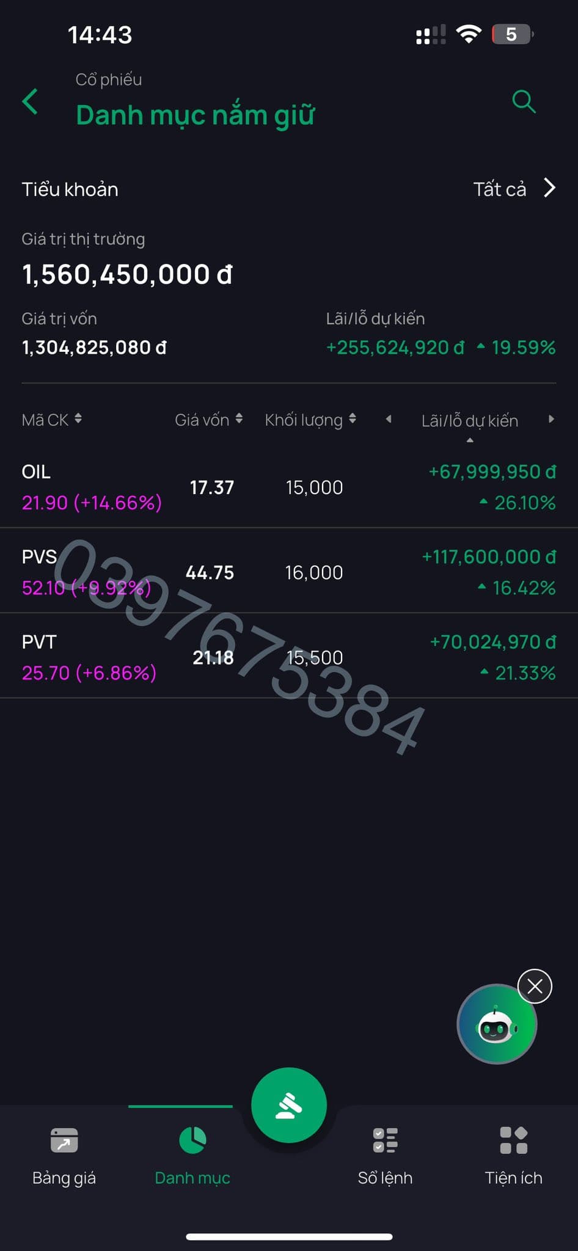Viewport: 578px width, 1251px height.
Task: Open the PVT stock holding row
Action: [x=288, y=657]
